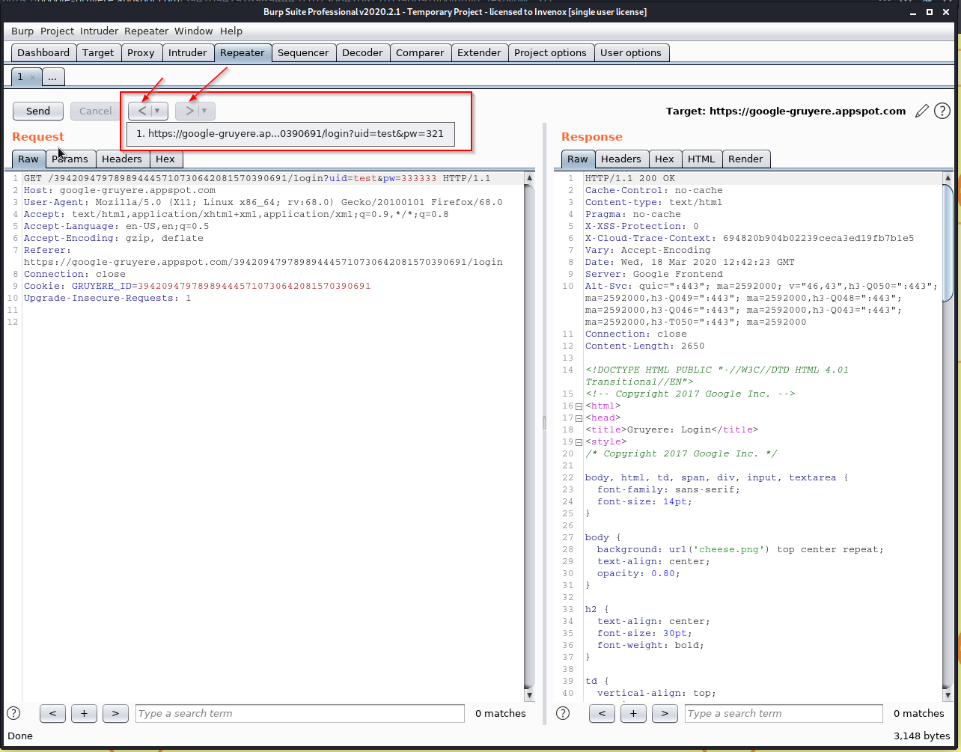Open response search help icon
This screenshot has width=961, height=752.
pos(563,713)
